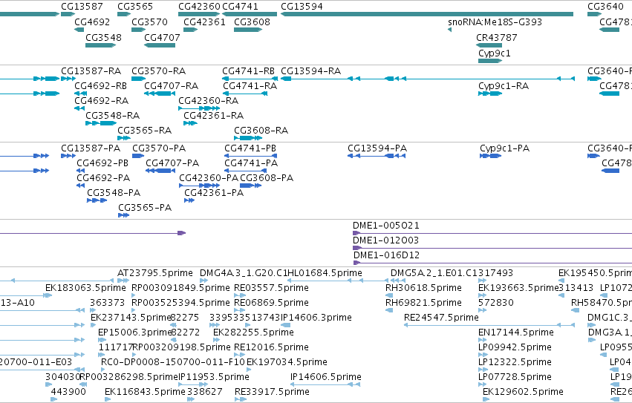This screenshot has width=632, height=403.
Task: Select transcript CG13587-RA
Action: pos(91,71)
